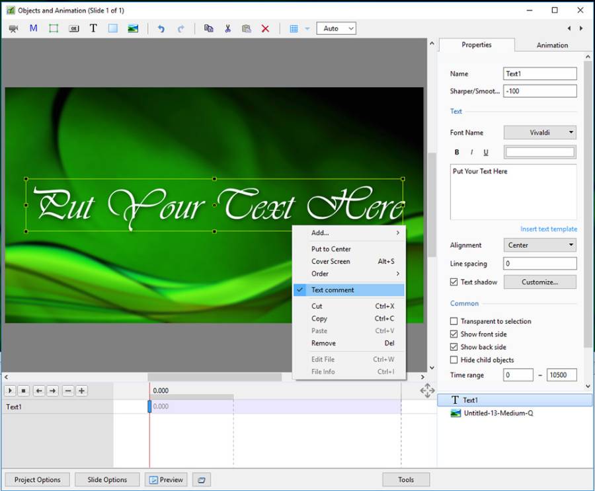595x491 pixels.
Task: Click the Customize... shadow button
Action: pyautogui.click(x=539, y=282)
